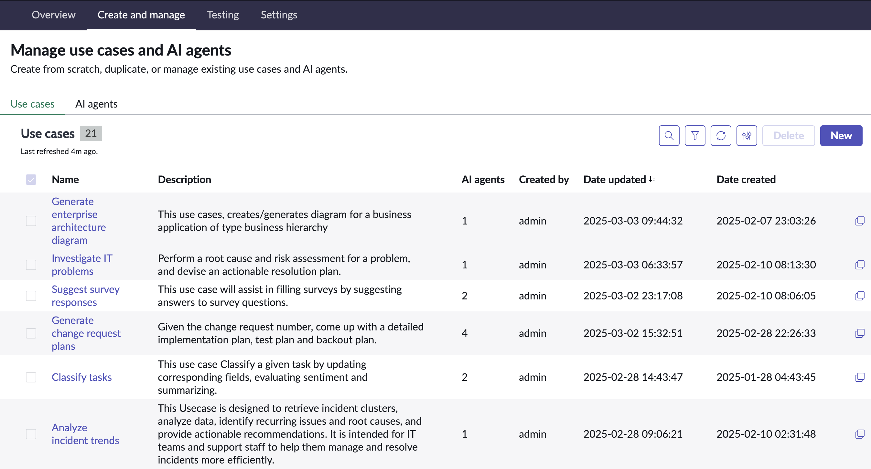The width and height of the screenshot is (871, 469).
Task: Duplicate the Investigate IT problems use case
Action: [x=859, y=265]
